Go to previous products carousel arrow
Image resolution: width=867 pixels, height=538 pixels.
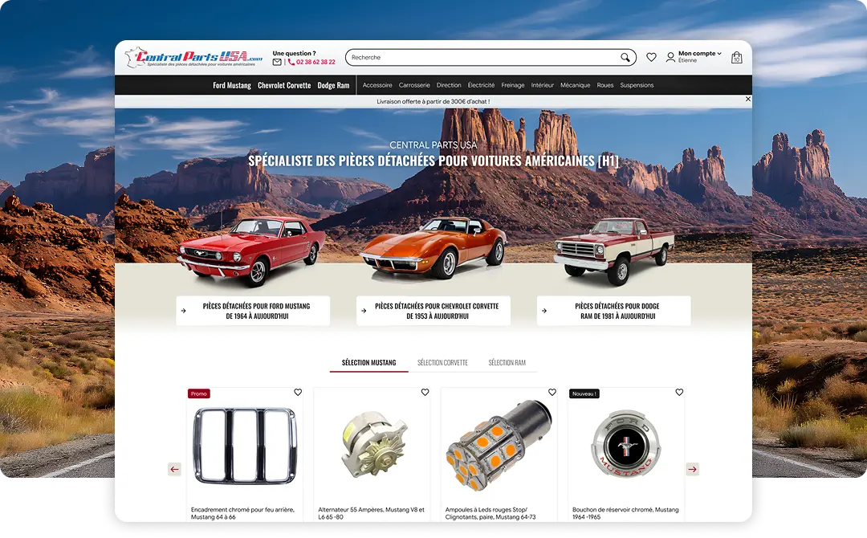[175, 470]
